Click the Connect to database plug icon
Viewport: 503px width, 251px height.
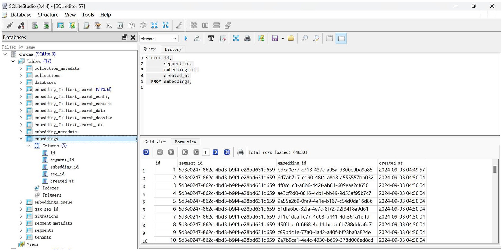(x=10, y=25)
